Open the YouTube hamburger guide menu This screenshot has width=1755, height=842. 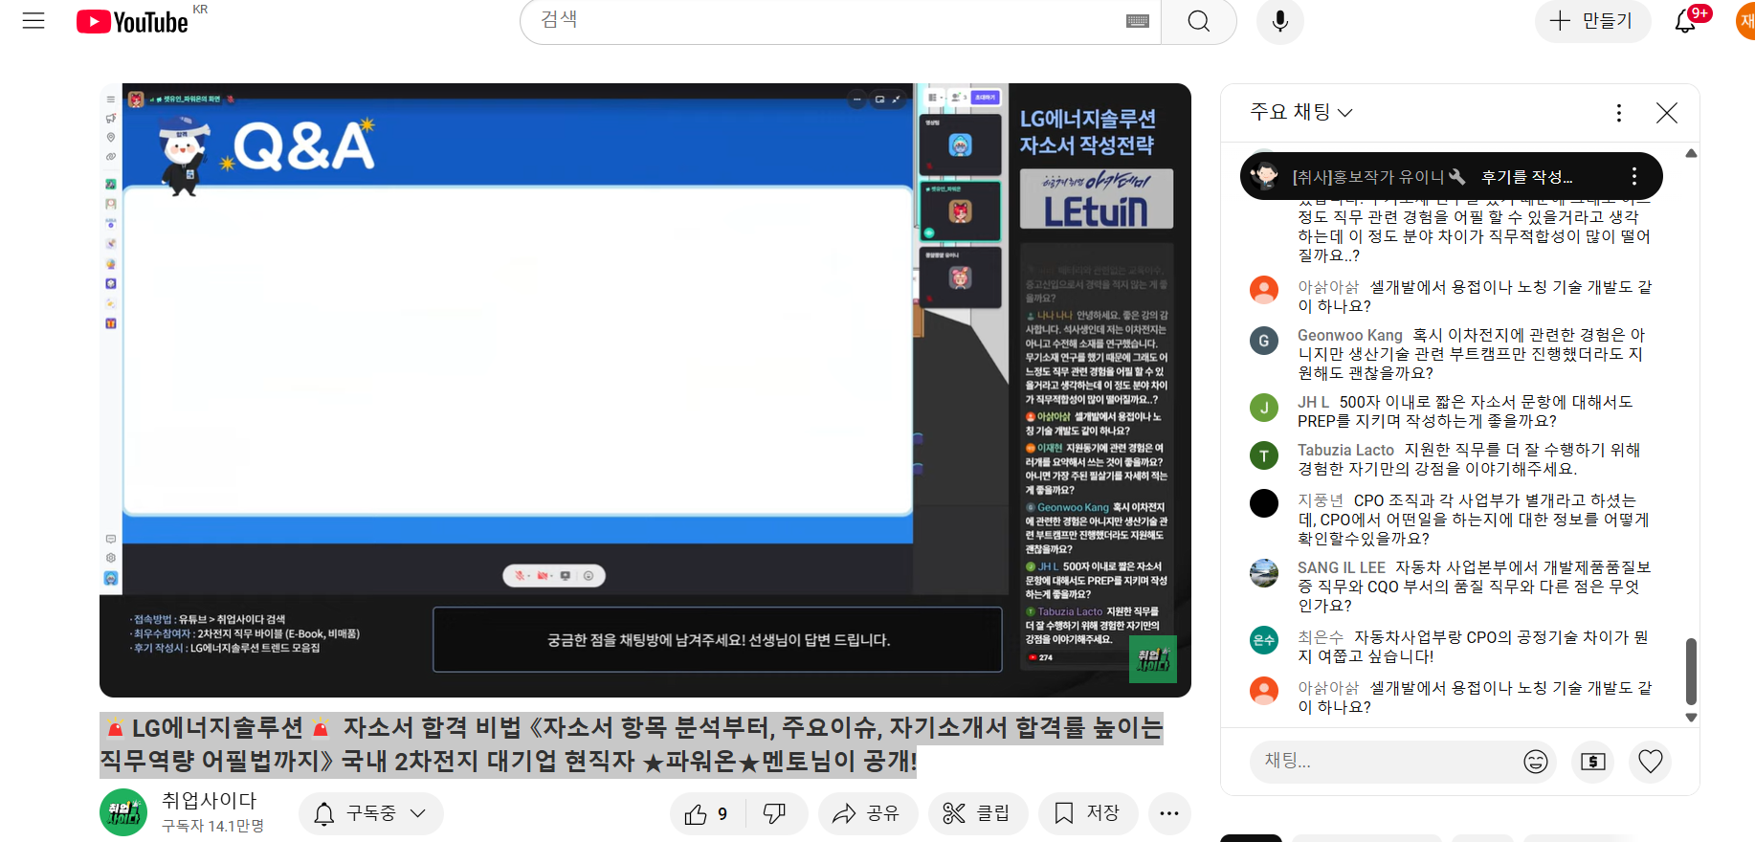click(x=33, y=21)
